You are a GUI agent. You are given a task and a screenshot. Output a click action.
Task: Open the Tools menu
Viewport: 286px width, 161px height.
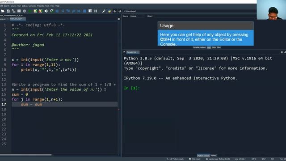pyautogui.click(x=47, y=6)
